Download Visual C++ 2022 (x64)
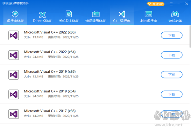Image resolution: width=191 pixels, height=127 pixels. (172, 55)
